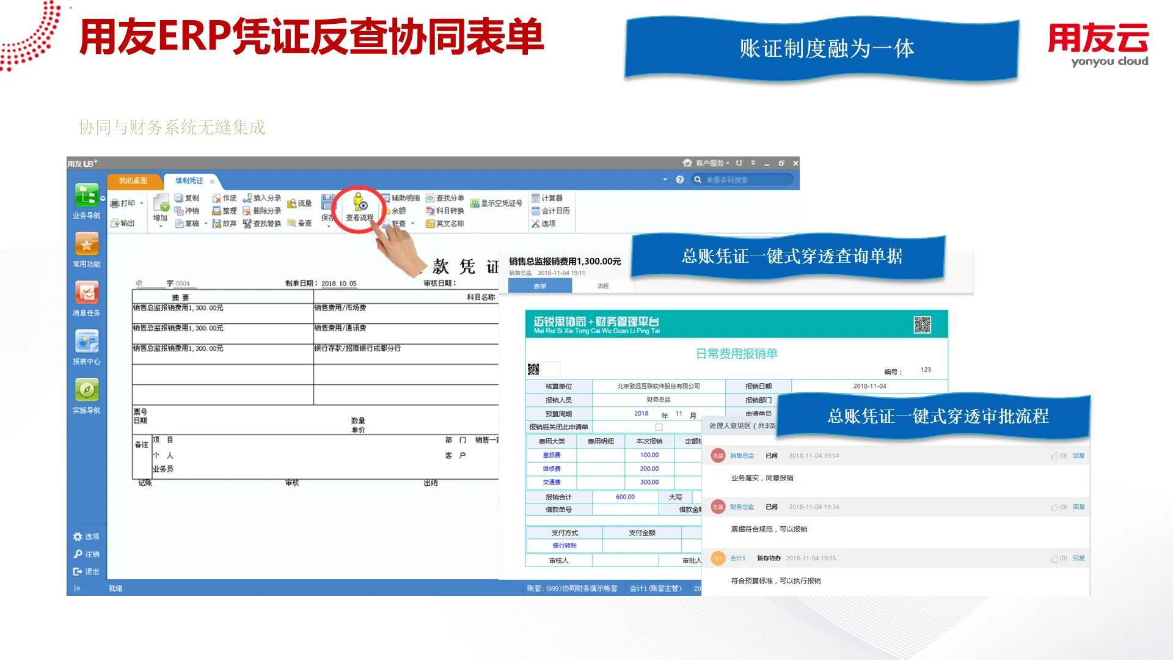This screenshot has height=660, width=1173.
Task: Like the 会计1 comment thumbs-up
Action: click(x=1054, y=559)
